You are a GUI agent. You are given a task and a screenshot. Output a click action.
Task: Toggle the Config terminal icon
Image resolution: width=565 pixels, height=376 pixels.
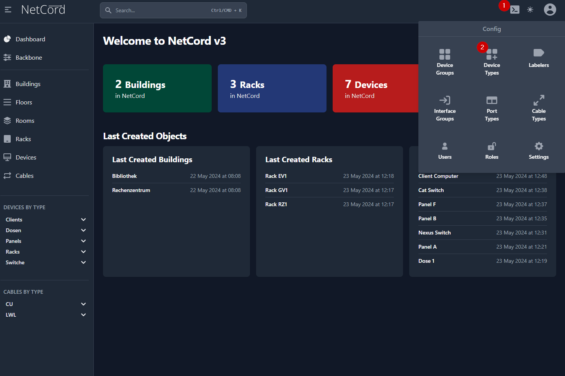(515, 10)
